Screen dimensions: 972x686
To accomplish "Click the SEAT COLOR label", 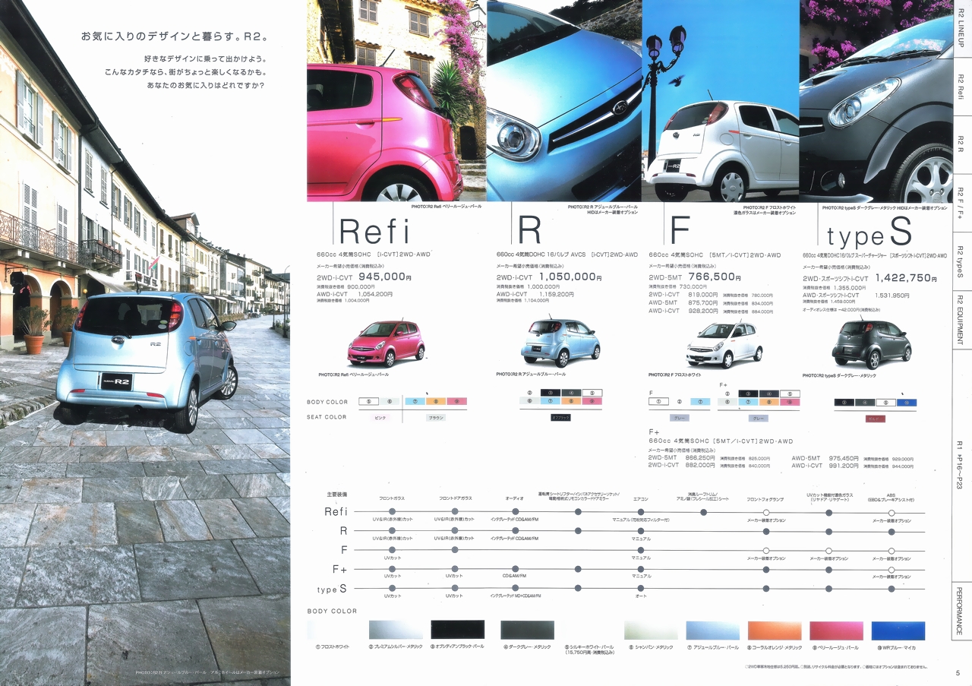I will pyautogui.click(x=327, y=417).
